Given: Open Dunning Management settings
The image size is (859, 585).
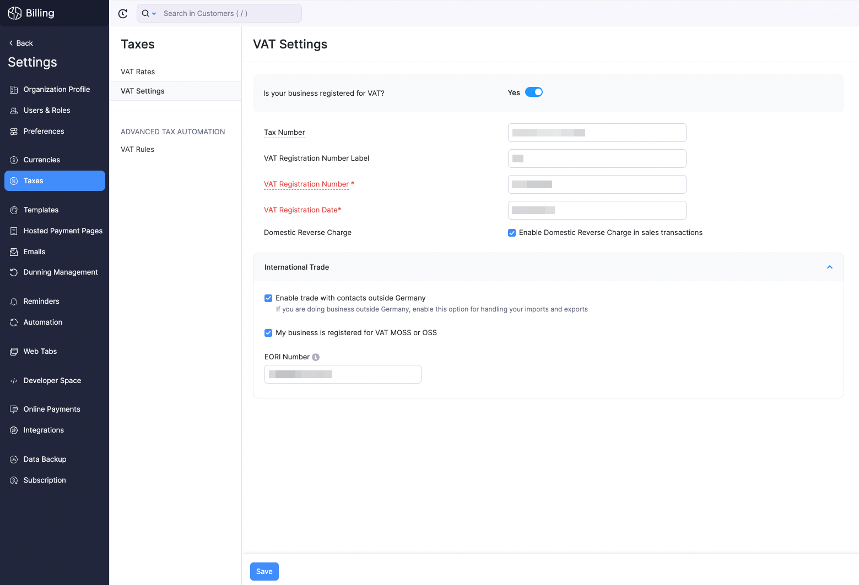Looking at the screenshot, I should 61,272.
